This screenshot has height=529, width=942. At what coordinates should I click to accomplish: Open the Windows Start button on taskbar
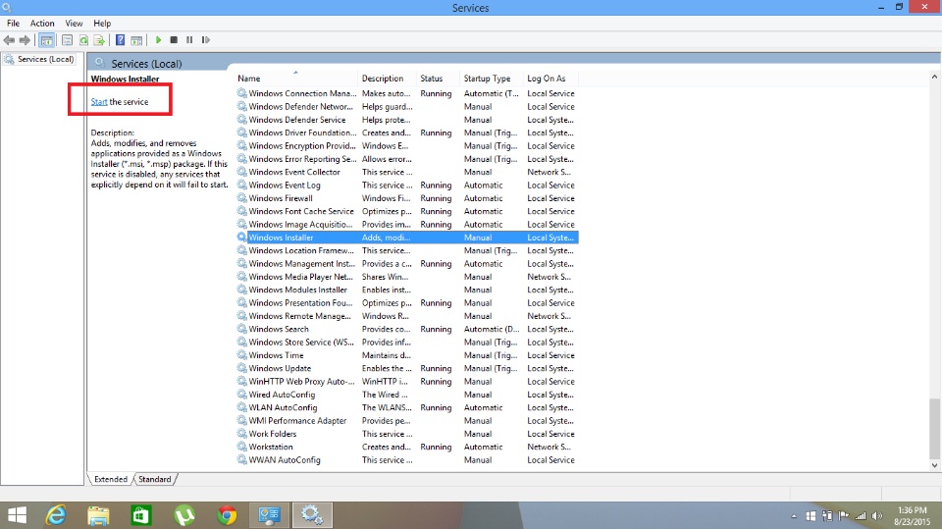(x=17, y=515)
